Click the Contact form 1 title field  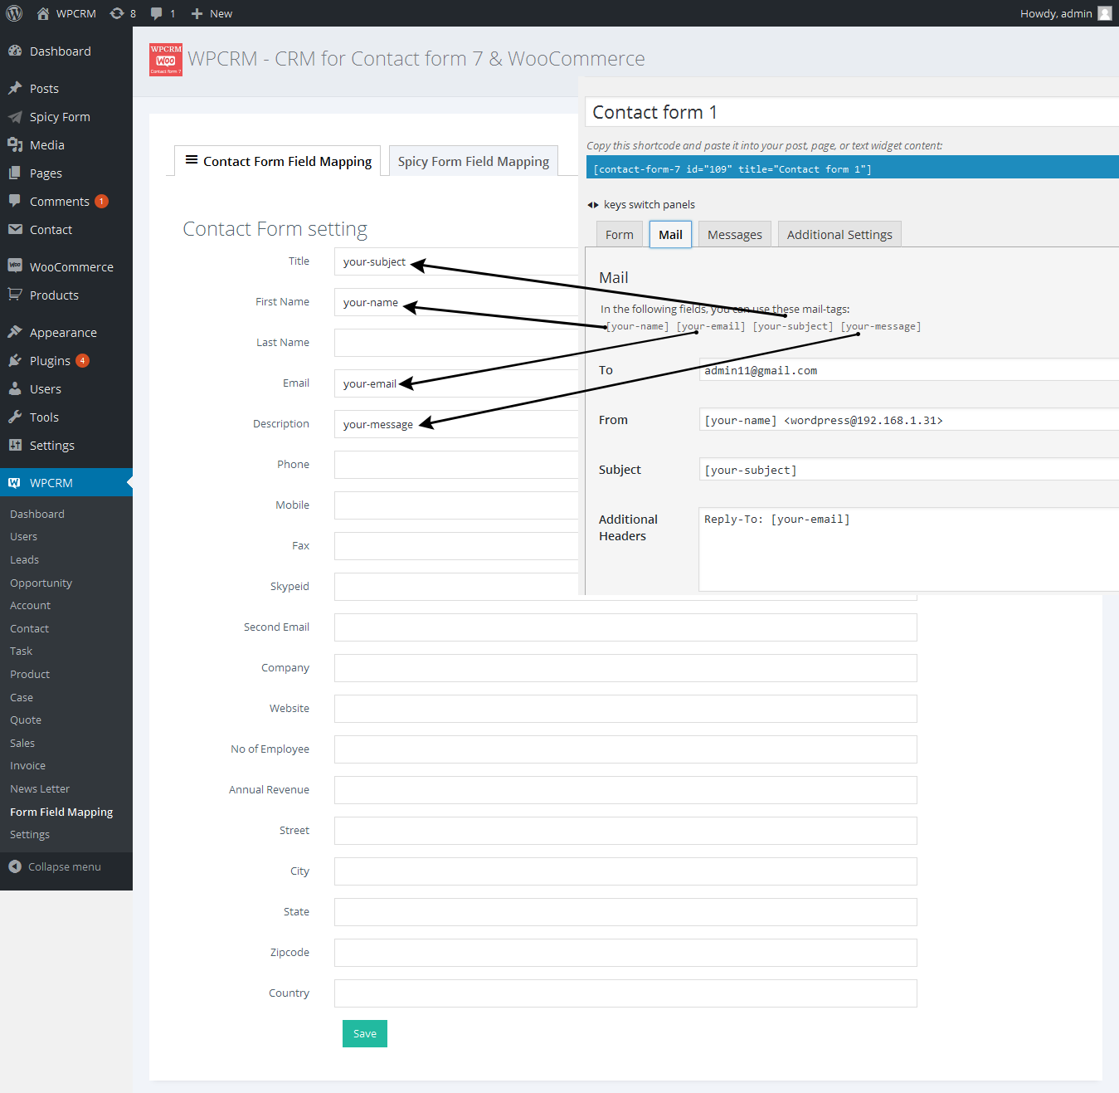852,112
